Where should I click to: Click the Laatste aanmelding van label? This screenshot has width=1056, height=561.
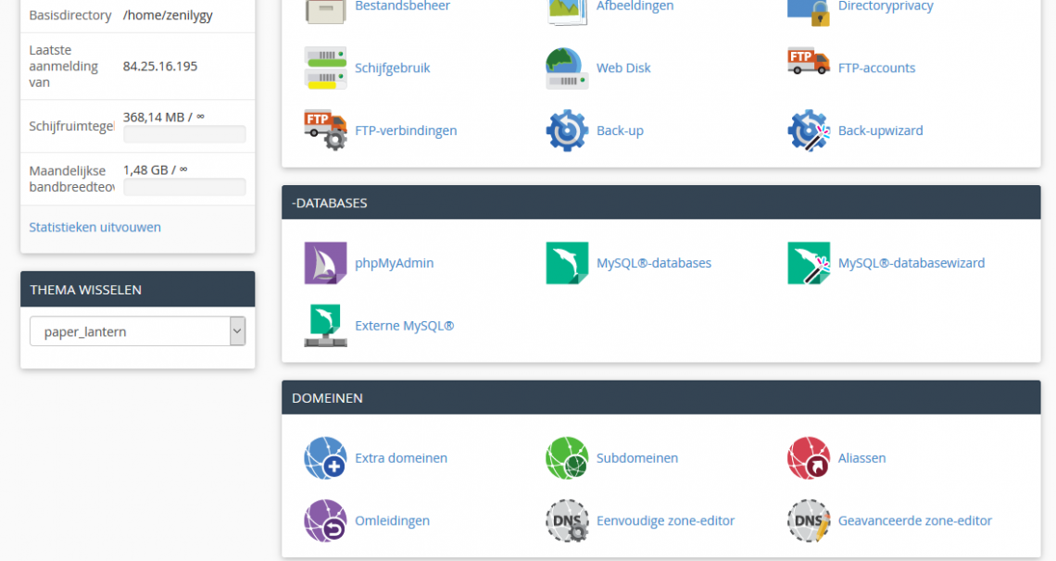(x=63, y=66)
